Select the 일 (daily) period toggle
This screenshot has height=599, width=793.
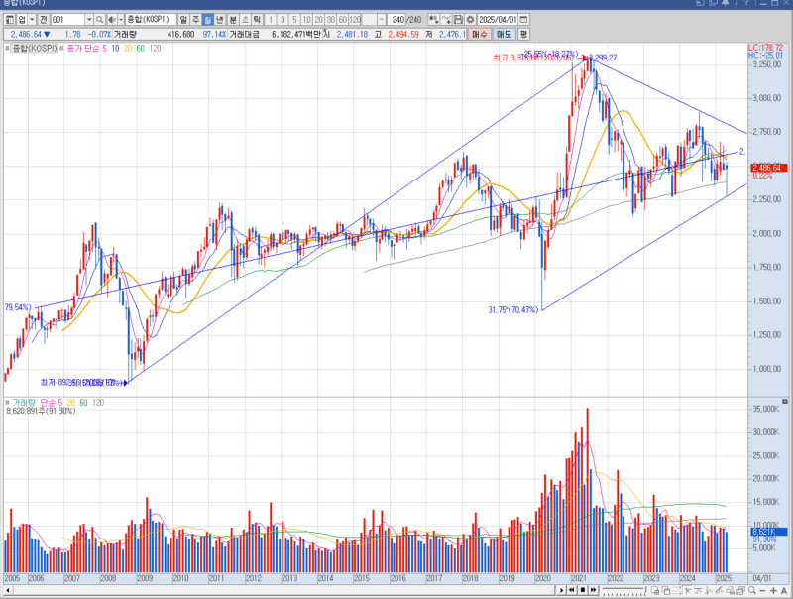pos(183,19)
